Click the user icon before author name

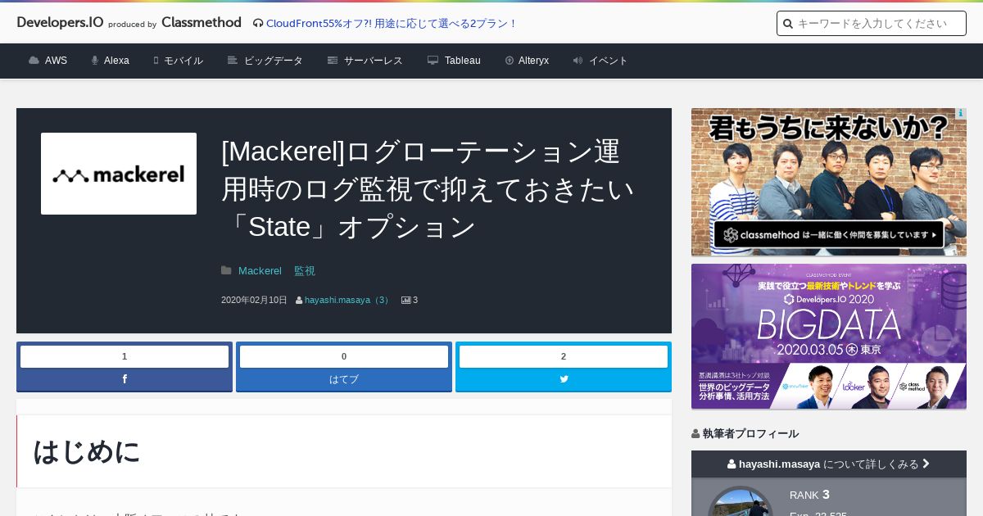[299, 301]
